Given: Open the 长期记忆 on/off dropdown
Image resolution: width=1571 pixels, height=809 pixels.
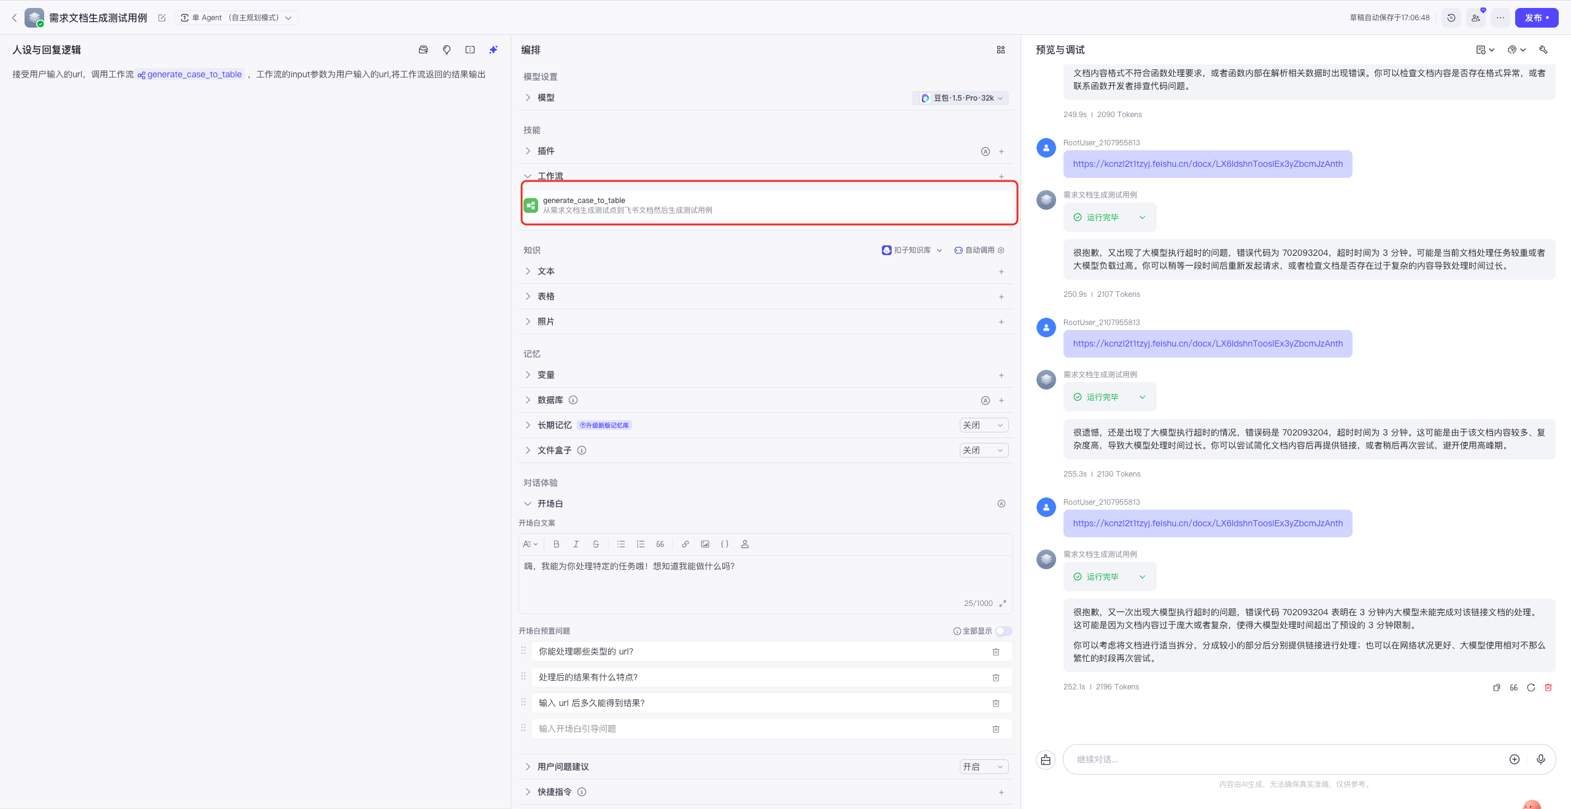Looking at the screenshot, I should (x=983, y=425).
